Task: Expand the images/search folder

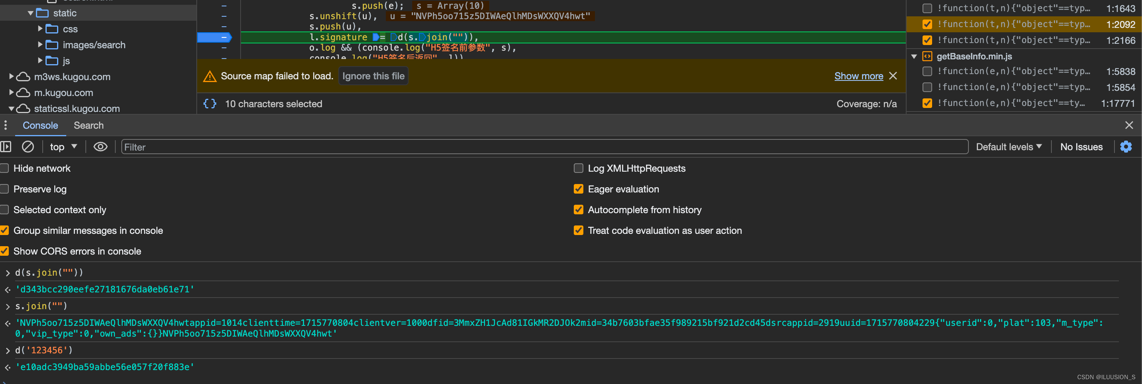Action: tap(40, 45)
